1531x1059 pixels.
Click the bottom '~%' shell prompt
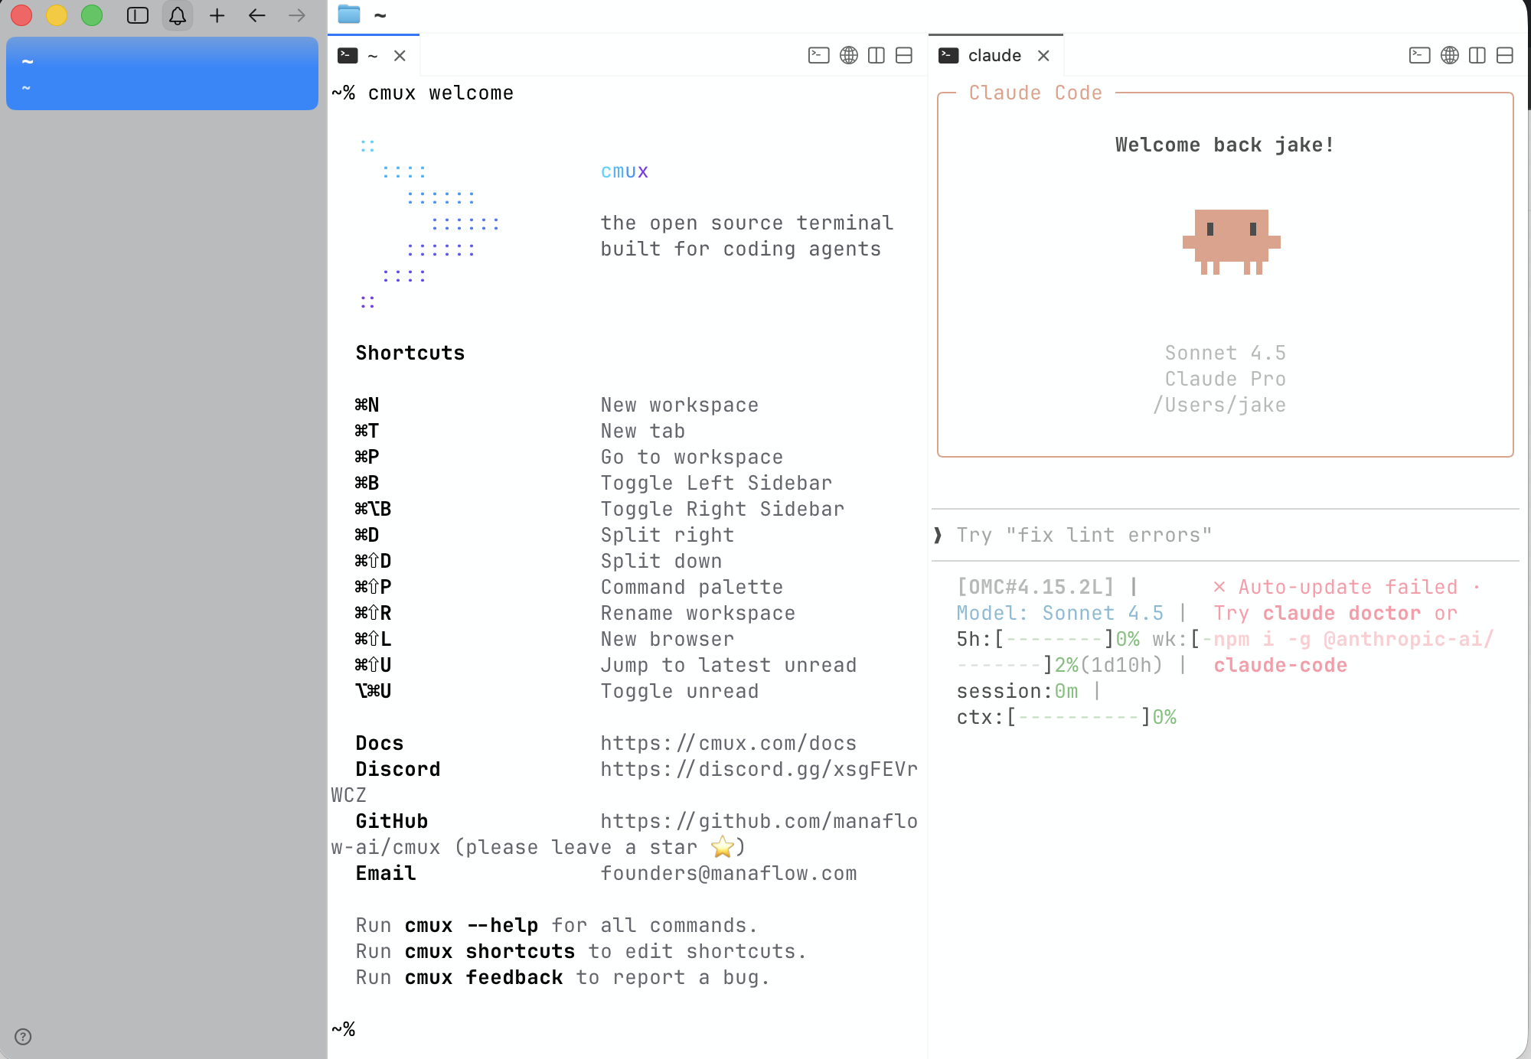click(343, 1029)
